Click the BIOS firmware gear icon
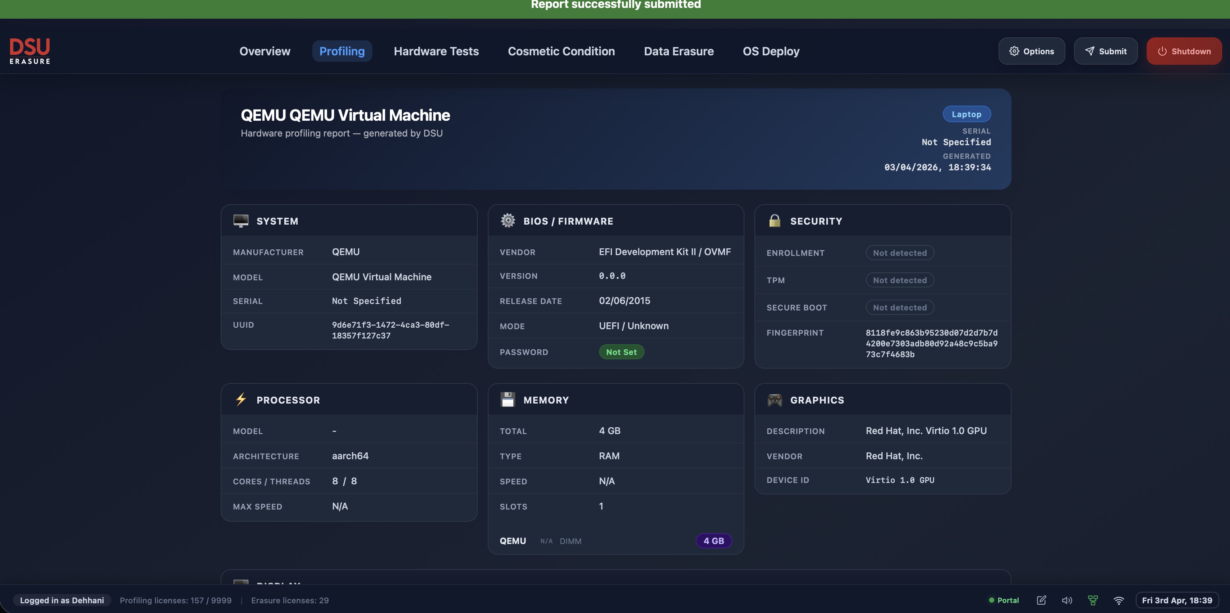The height and width of the screenshot is (613, 1230). tap(508, 221)
